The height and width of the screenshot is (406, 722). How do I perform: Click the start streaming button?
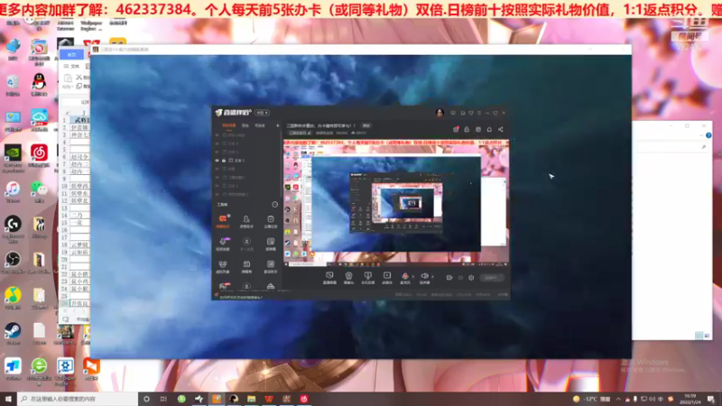pos(492,278)
